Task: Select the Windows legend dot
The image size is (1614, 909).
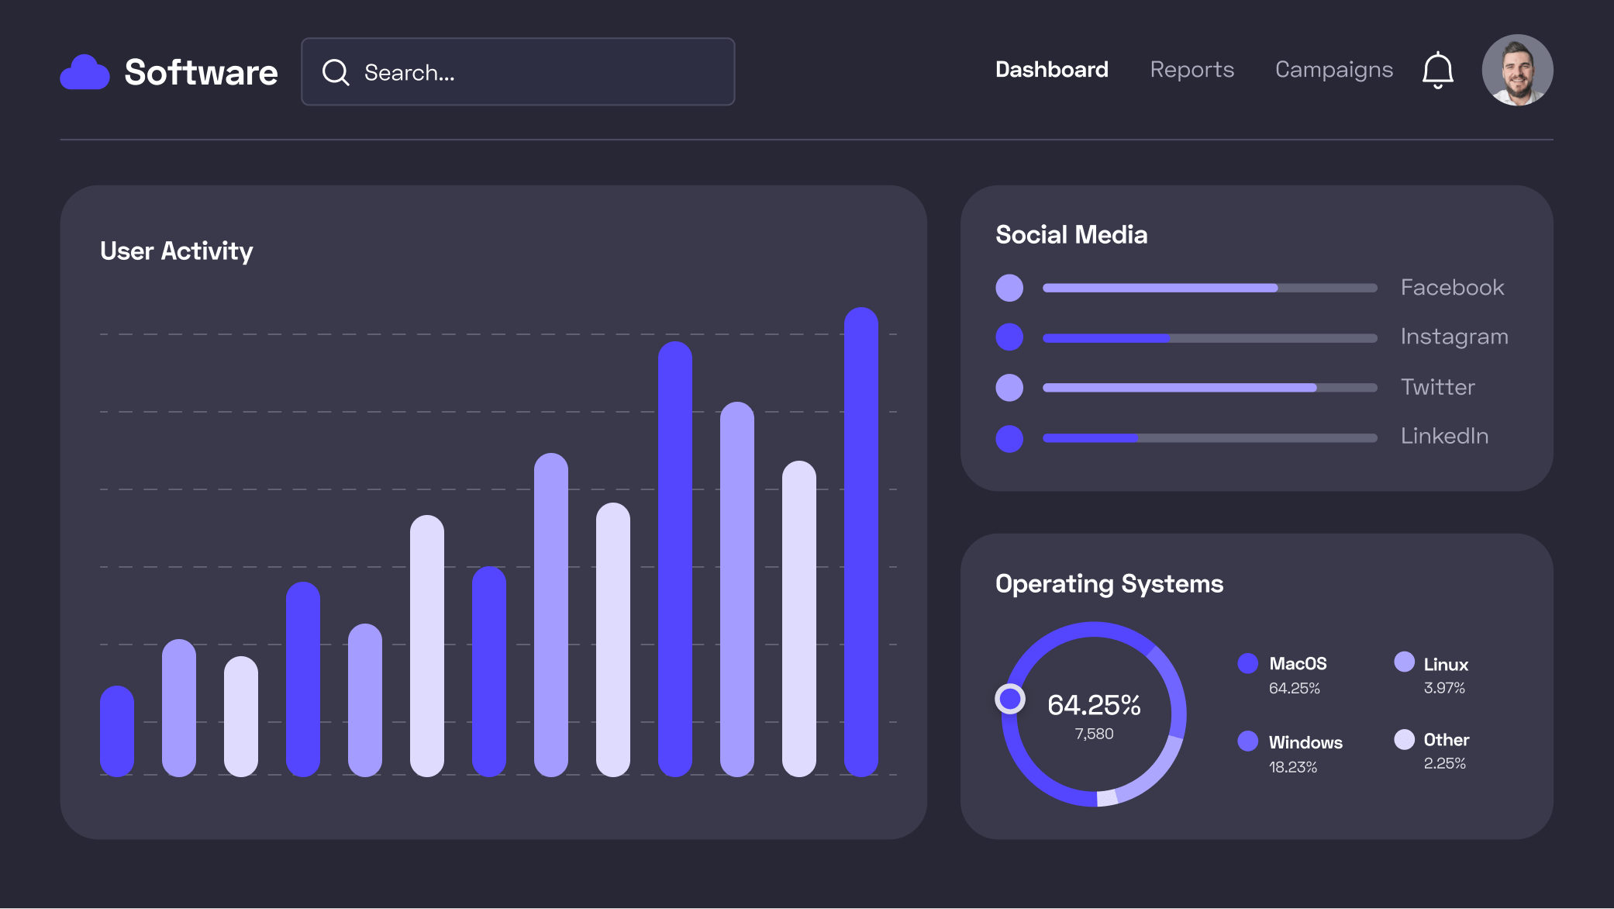Action: (x=1248, y=741)
